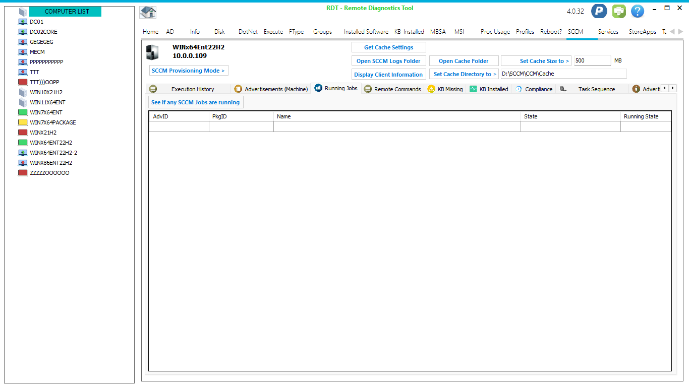Open help via blue question mark icon

(x=638, y=11)
